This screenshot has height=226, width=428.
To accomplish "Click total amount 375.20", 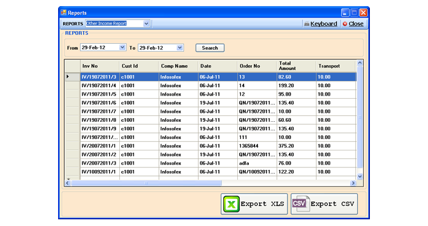I will 296,146.
